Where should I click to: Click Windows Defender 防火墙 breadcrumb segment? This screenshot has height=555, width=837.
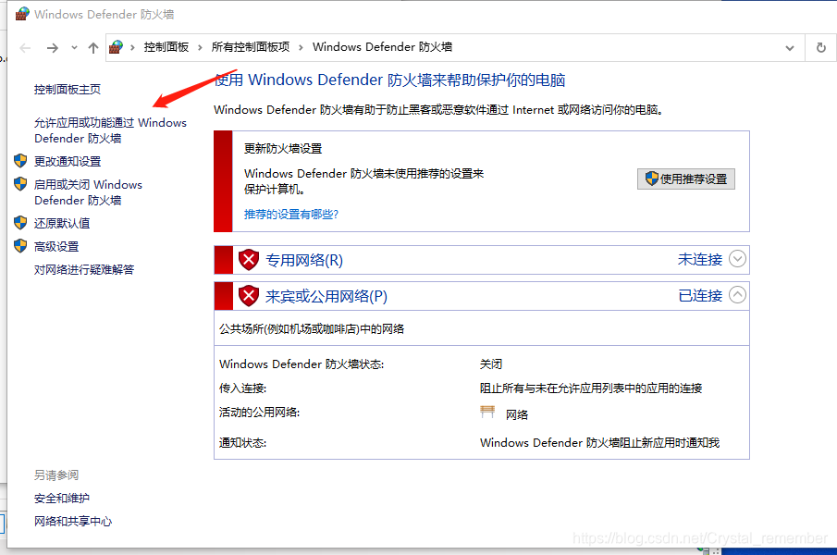pyautogui.click(x=382, y=47)
